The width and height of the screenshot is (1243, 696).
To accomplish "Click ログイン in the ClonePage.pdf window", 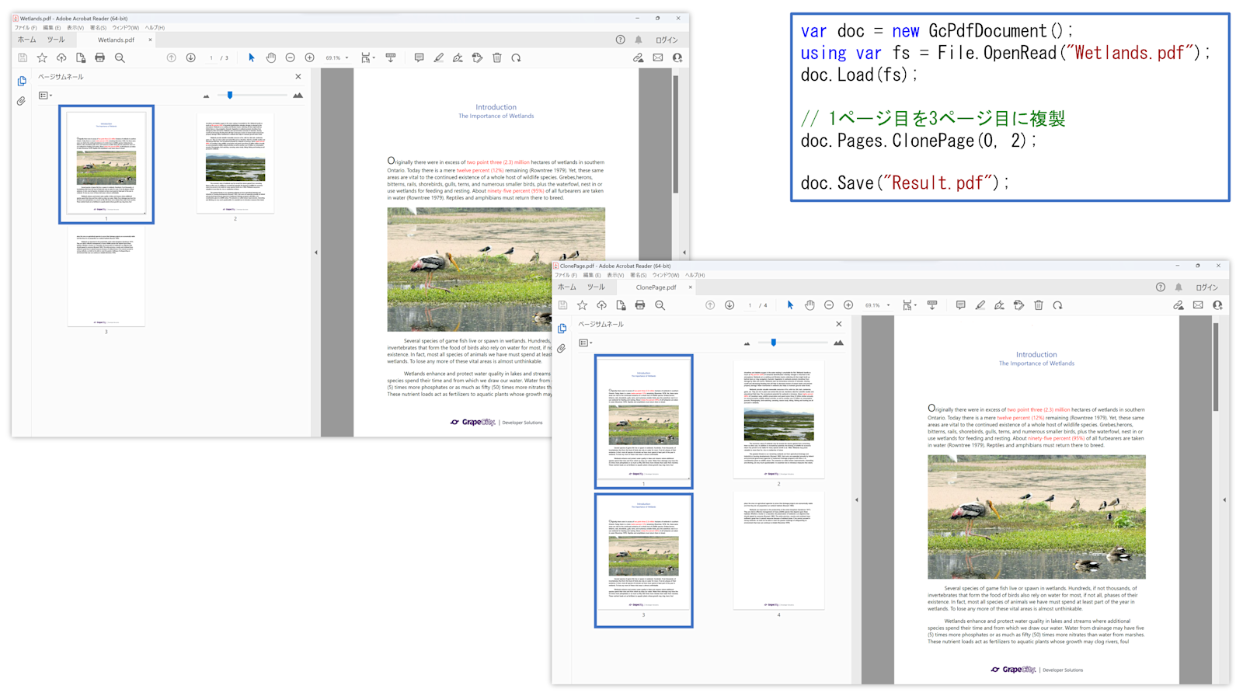I will tap(1206, 287).
